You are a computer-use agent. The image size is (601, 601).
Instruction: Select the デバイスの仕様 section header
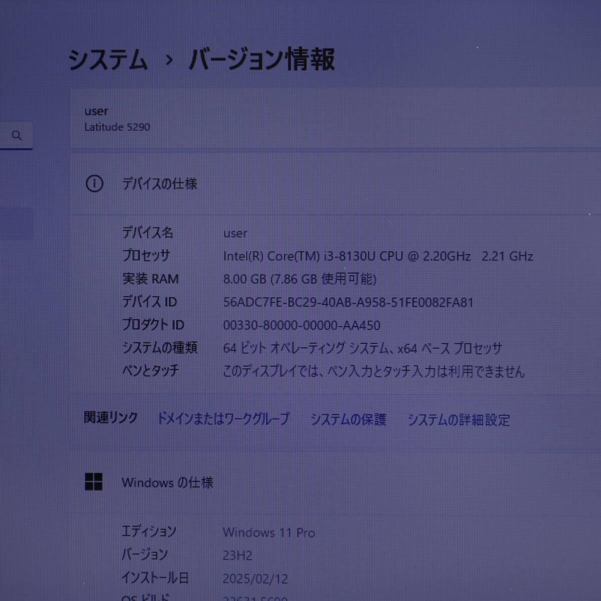160,184
